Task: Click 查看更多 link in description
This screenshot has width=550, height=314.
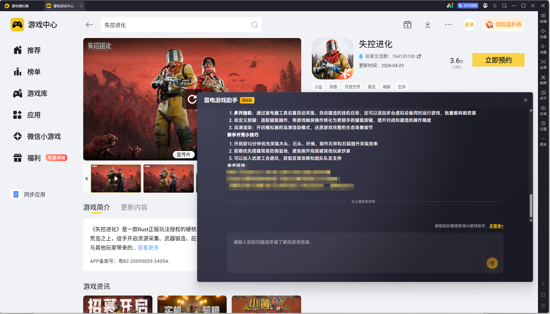Action: pos(148,248)
